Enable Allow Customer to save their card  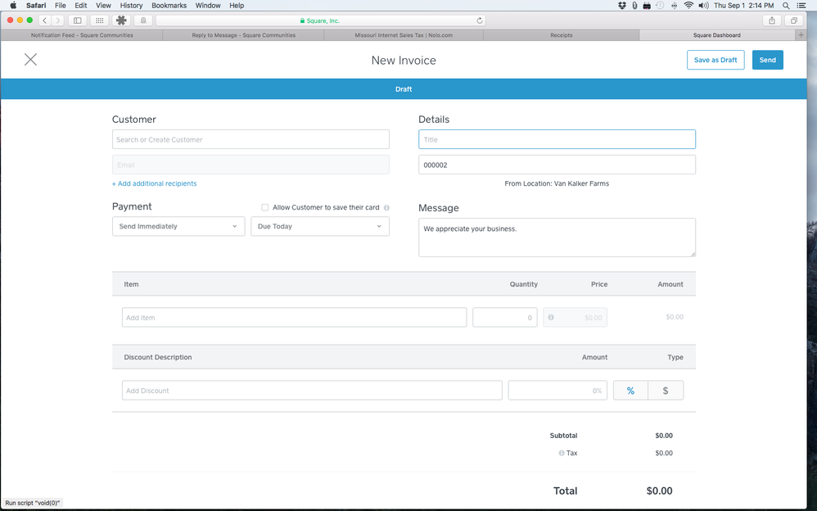coord(264,208)
